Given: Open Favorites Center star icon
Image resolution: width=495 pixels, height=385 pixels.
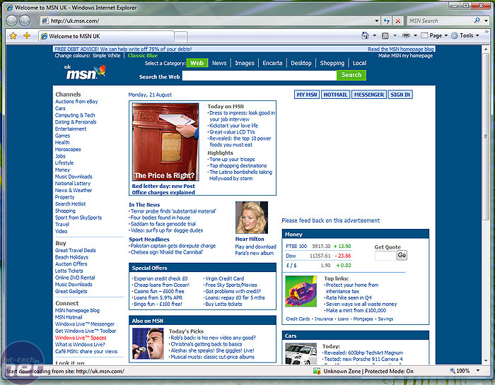Looking at the screenshot, I should coord(13,35).
